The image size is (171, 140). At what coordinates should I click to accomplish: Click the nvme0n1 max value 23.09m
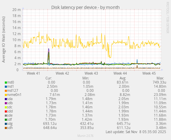click(x=160, y=95)
